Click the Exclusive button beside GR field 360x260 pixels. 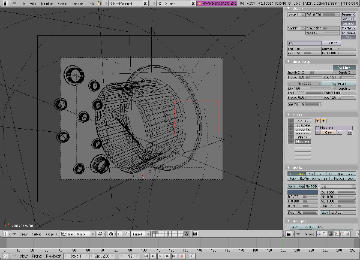331,43
